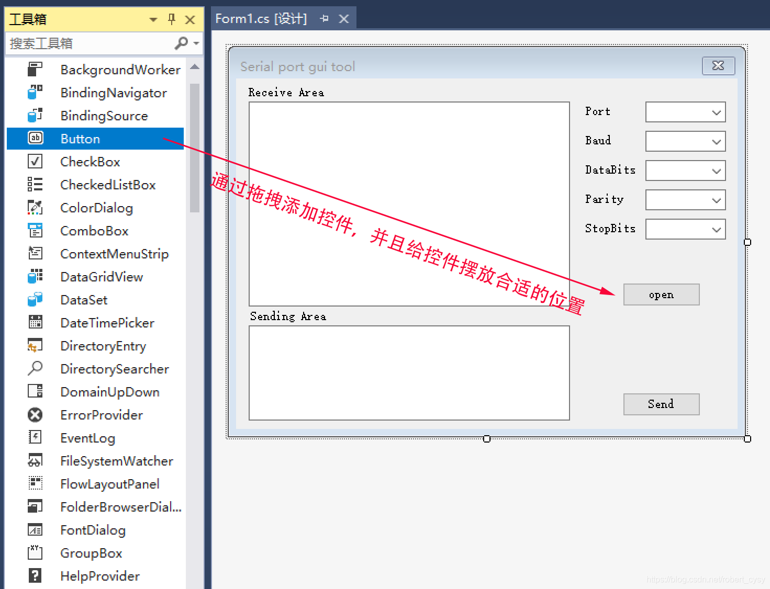Open the toolbox window position dropdown arrow
770x589 pixels.
coord(153,20)
